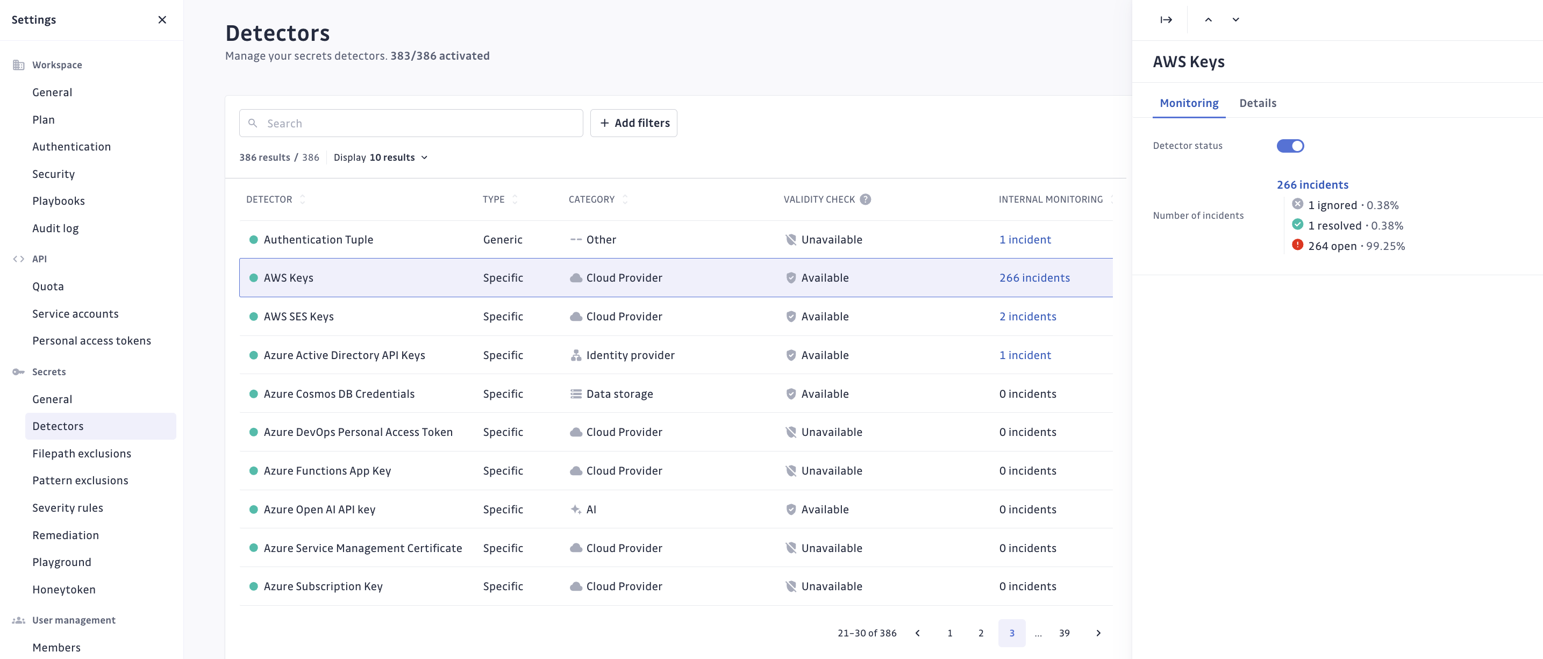The image size is (1543, 659).
Task: Click the API code brackets icon
Action: point(19,259)
